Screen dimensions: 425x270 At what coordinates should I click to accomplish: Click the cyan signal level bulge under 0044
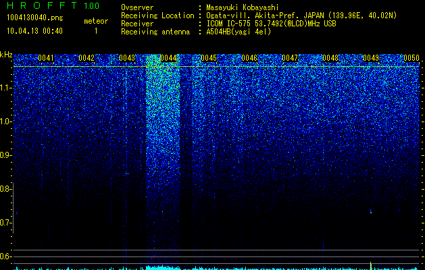[163, 267]
